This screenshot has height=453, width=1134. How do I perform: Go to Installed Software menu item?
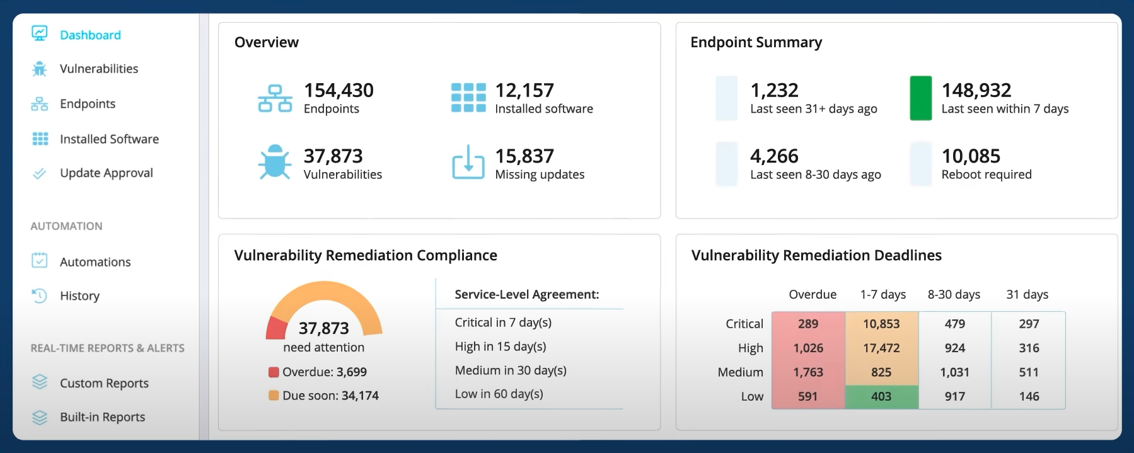pyautogui.click(x=109, y=139)
